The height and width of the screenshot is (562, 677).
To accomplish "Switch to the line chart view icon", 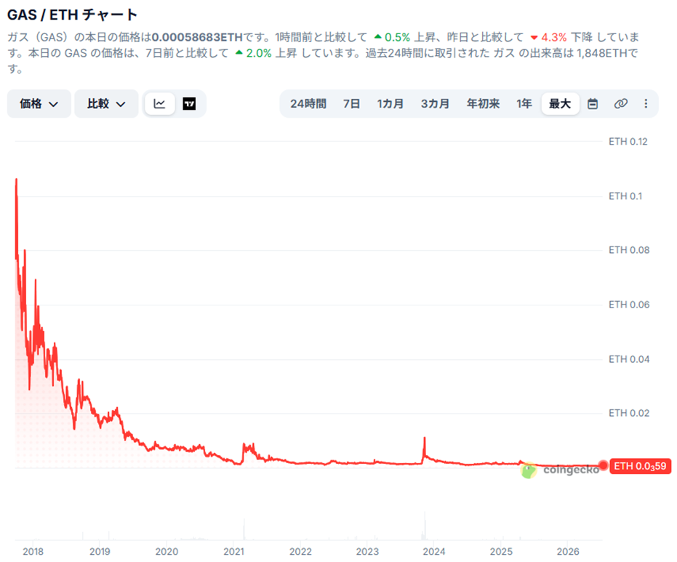I will coord(160,103).
